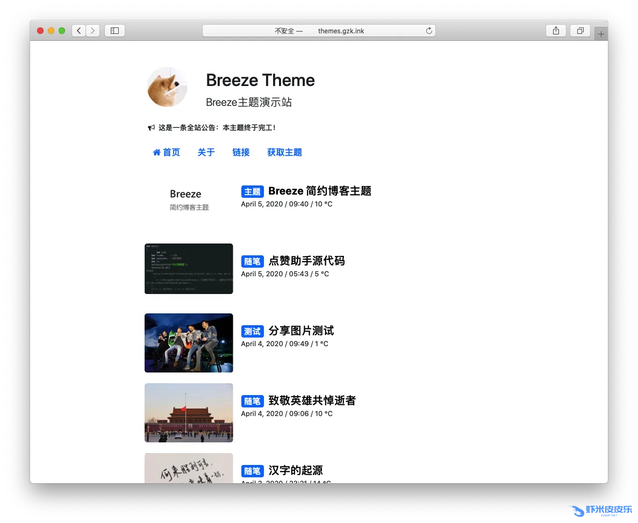Open the concert photo thumbnail
This screenshot has height=523, width=638.
tap(189, 343)
